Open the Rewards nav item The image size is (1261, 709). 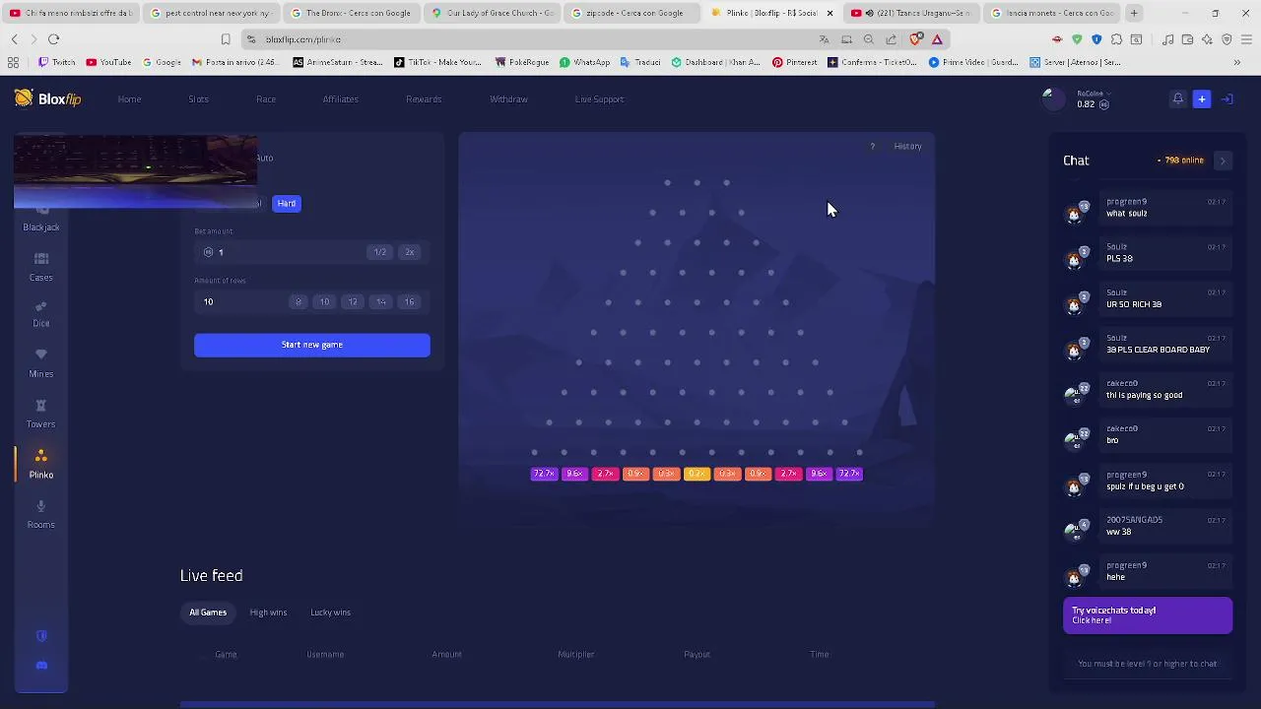coord(424,99)
